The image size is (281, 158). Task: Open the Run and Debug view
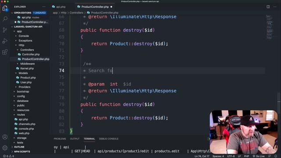tap(5, 41)
